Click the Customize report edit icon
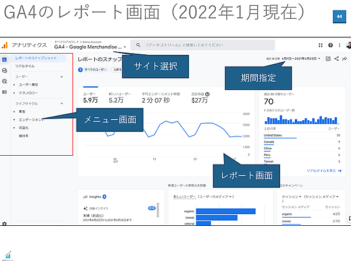Viewport: 351px width, 262px height. click(x=328, y=59)
